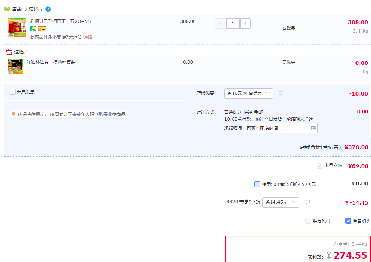Viewport: 371px width, 262px height.
Task: Click the 普通配送 快递 免邮 shipping text
Action: tap(244, 112)
